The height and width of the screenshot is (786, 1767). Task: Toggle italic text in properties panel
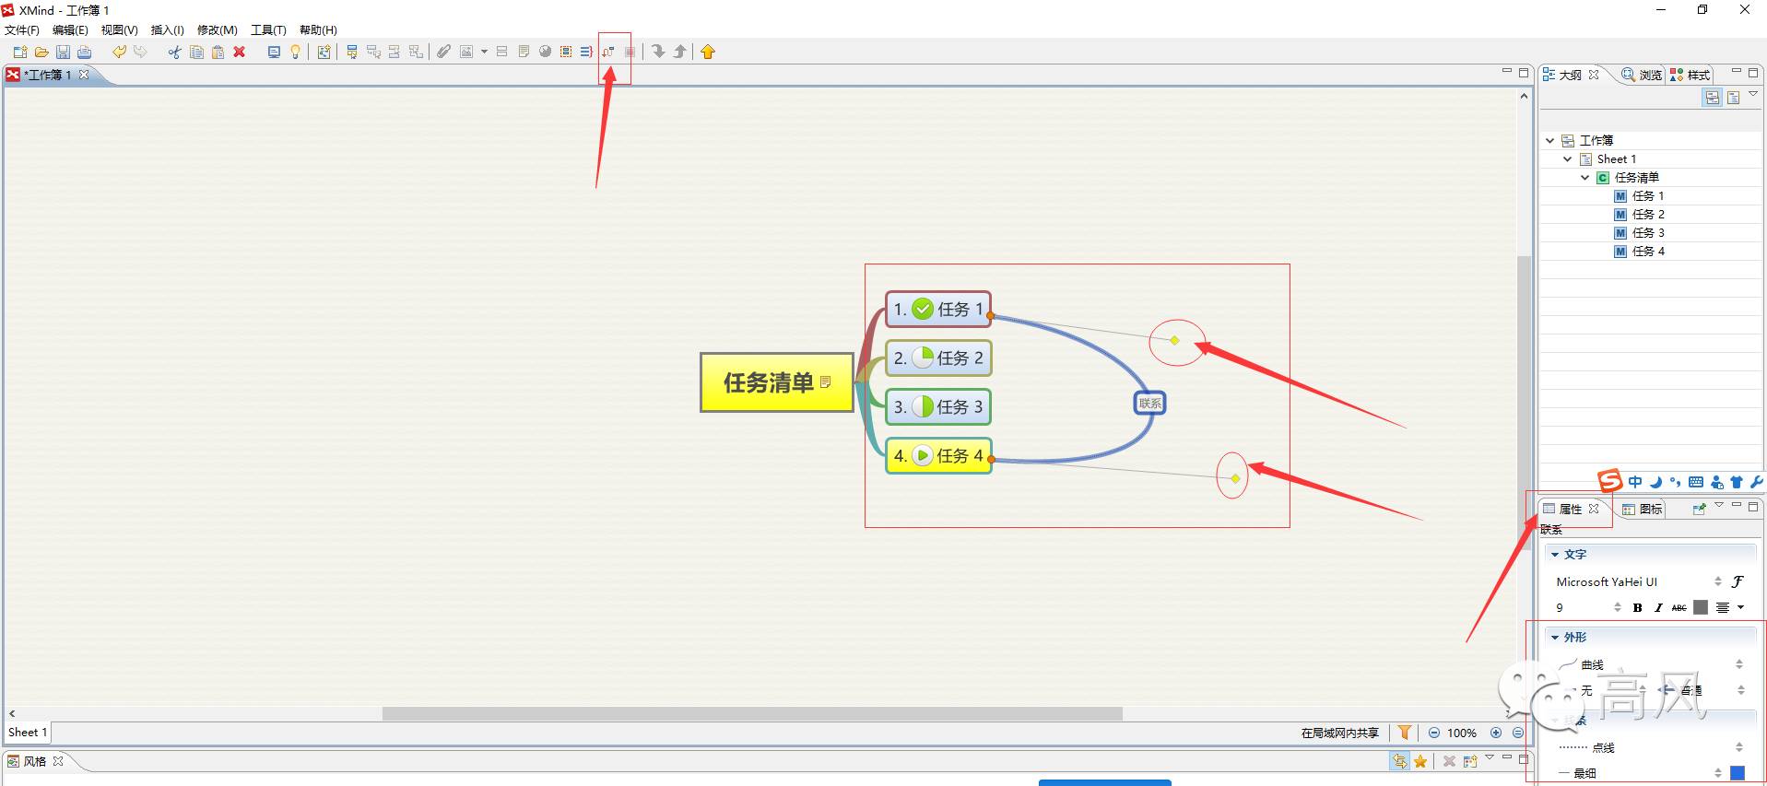pos(1658,607)
